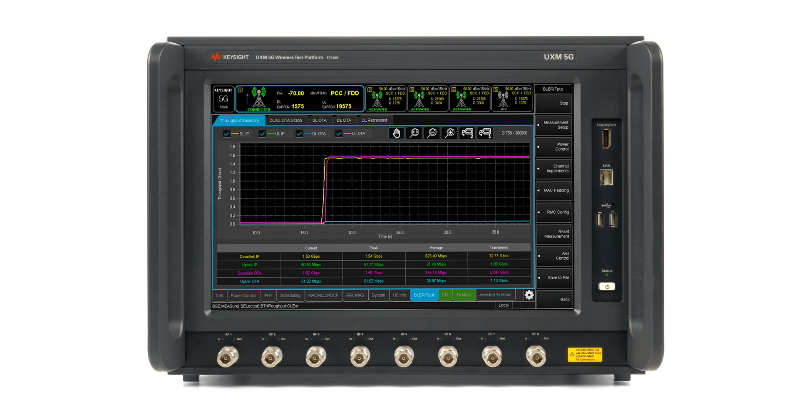Open the Axis Control submenu
This screenshot has height=409, width=799.
tap(554, 256)
